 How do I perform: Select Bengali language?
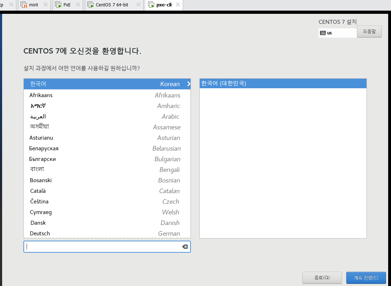coord(107,170)
